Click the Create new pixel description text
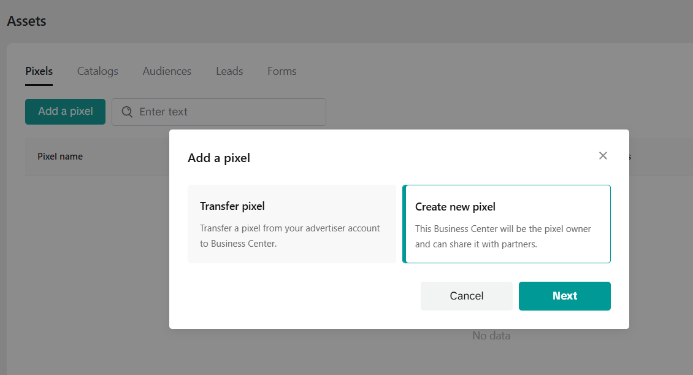This screenshot has width=693, height=375. click(x=503, y=236)
